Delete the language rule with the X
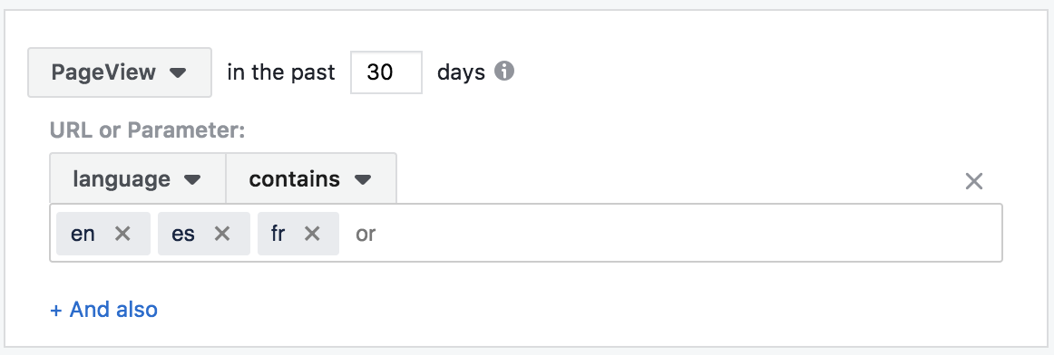Image resolution: width=1054 pixels, height=355 pixels. 974,180
